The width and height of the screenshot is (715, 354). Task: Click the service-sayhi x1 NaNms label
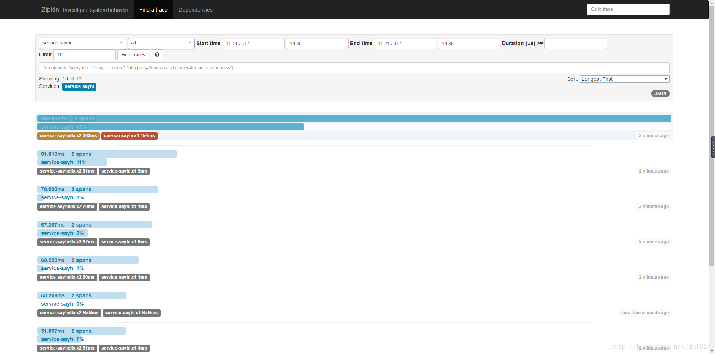click(131, 313)
